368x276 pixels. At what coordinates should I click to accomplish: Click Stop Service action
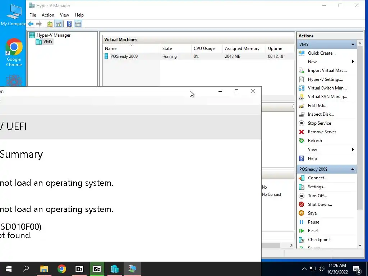pos(319,123)
